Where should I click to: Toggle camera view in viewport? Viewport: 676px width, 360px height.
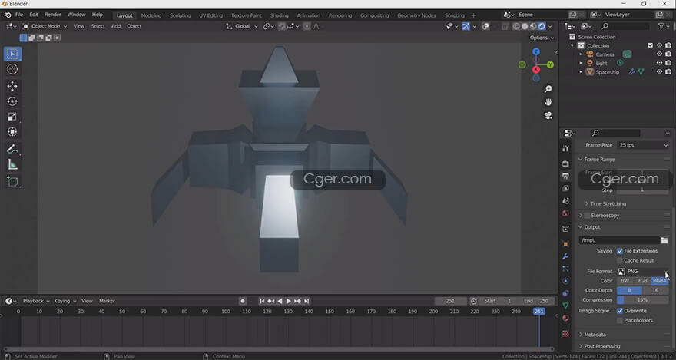548,116
